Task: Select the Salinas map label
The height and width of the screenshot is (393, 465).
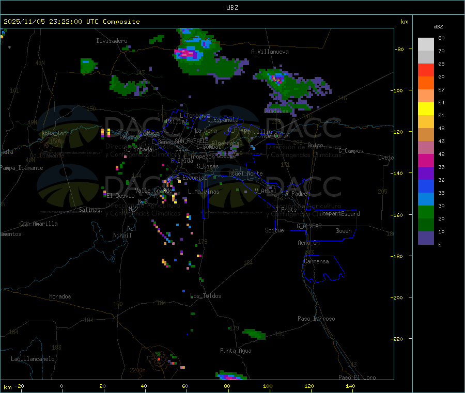Action: (x=89, y=210)
